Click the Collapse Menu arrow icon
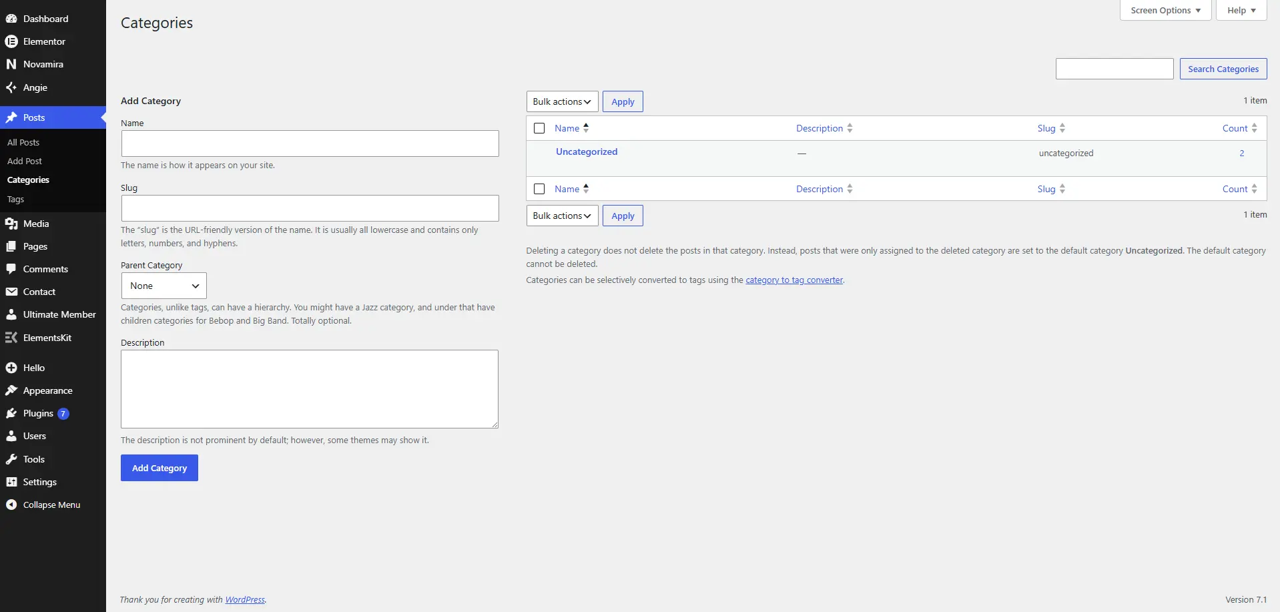The height and width of the screenshot is (612, 1280). (x=11, y=505)
